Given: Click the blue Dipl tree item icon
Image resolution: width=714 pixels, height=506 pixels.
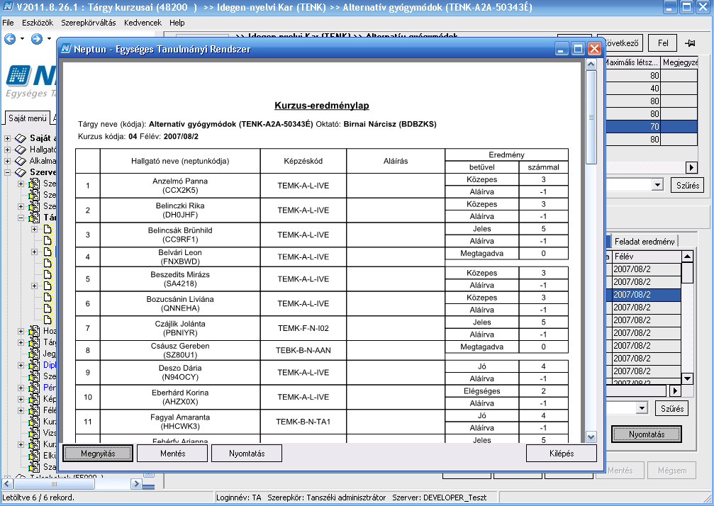Looking at the screenshot, I should click(x=34, y=365).
